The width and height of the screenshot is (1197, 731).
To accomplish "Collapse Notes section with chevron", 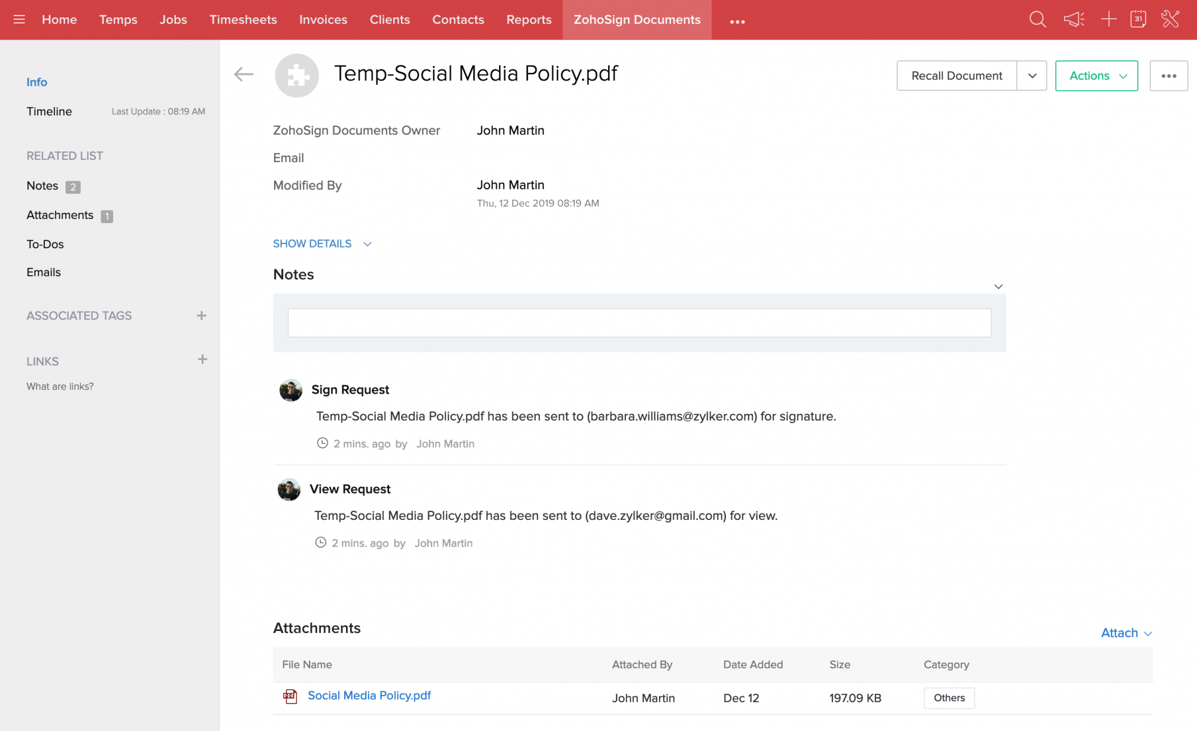I will tap(998, 287).
